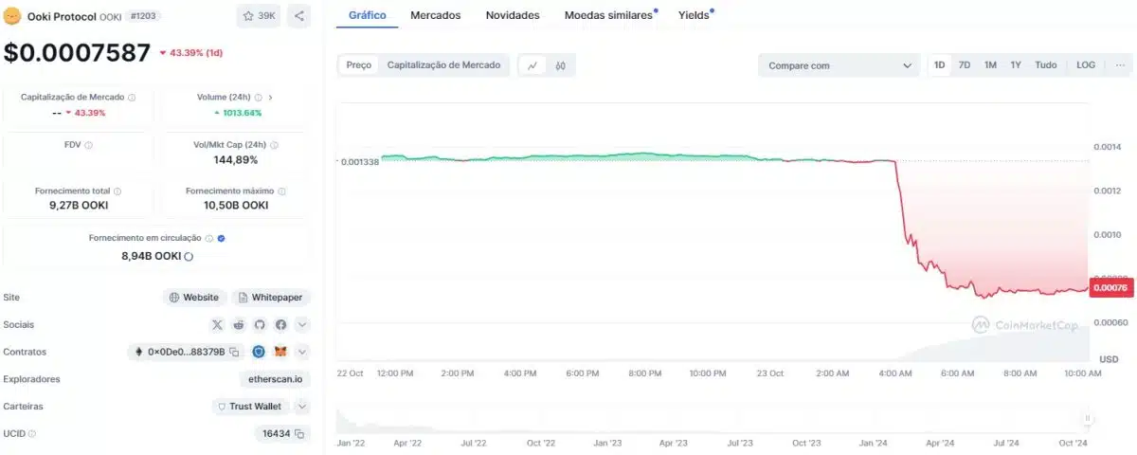Image resolution: width=1137 pixels, height=455 pixels.
Task: Click the 0.001338 opening price label
Action: (358, 161)
